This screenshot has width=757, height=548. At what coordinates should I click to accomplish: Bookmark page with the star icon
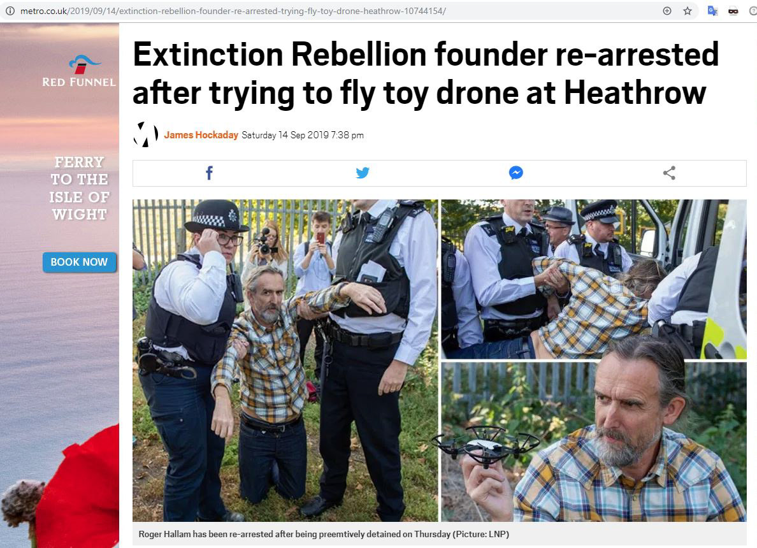(688, 11)
